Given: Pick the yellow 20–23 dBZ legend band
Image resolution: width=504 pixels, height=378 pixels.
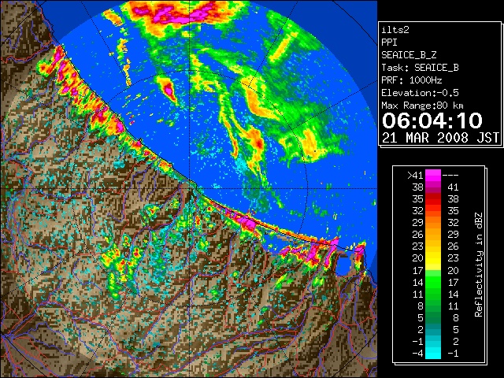Looking at the screenshot, I should click(433, 258).
